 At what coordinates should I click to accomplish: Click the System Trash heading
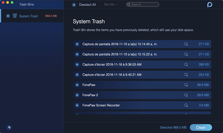click(x=89, y=21)
